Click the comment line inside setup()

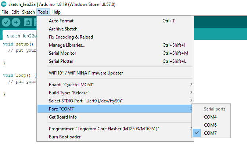pyautogui.click(x=22, y=51)
